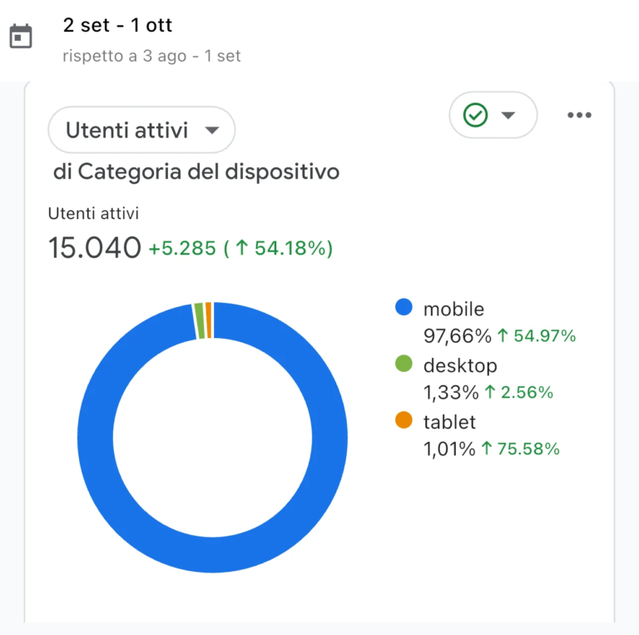Click comparison text rispetto a 3 ago - 1 set
639x635 pixels.
[x=151, y=56]
